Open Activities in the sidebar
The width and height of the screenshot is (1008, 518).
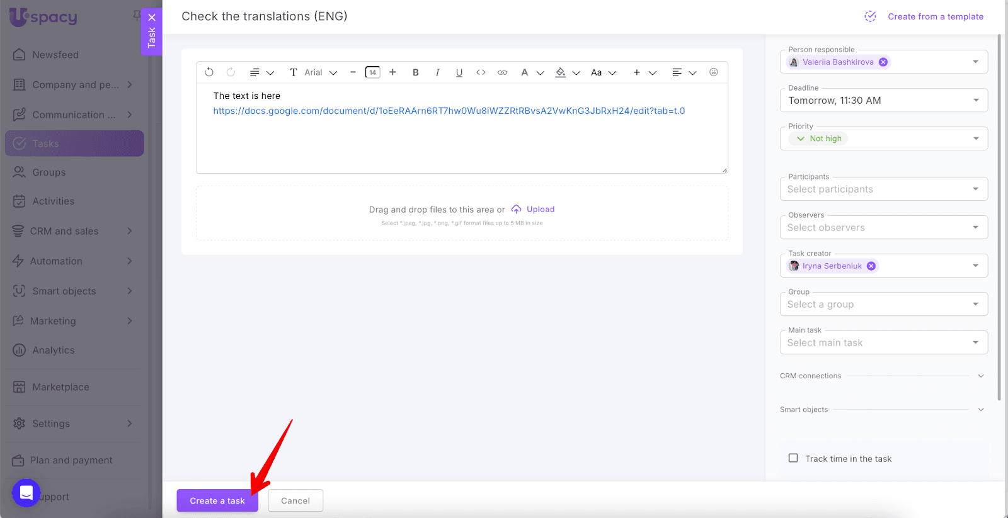point(74,201)
